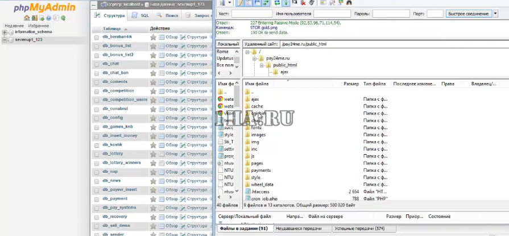The height and width of the screenshot is (236, 509).
Task: Select the db_news table checkbox
Action: click(x=96, y=180)
